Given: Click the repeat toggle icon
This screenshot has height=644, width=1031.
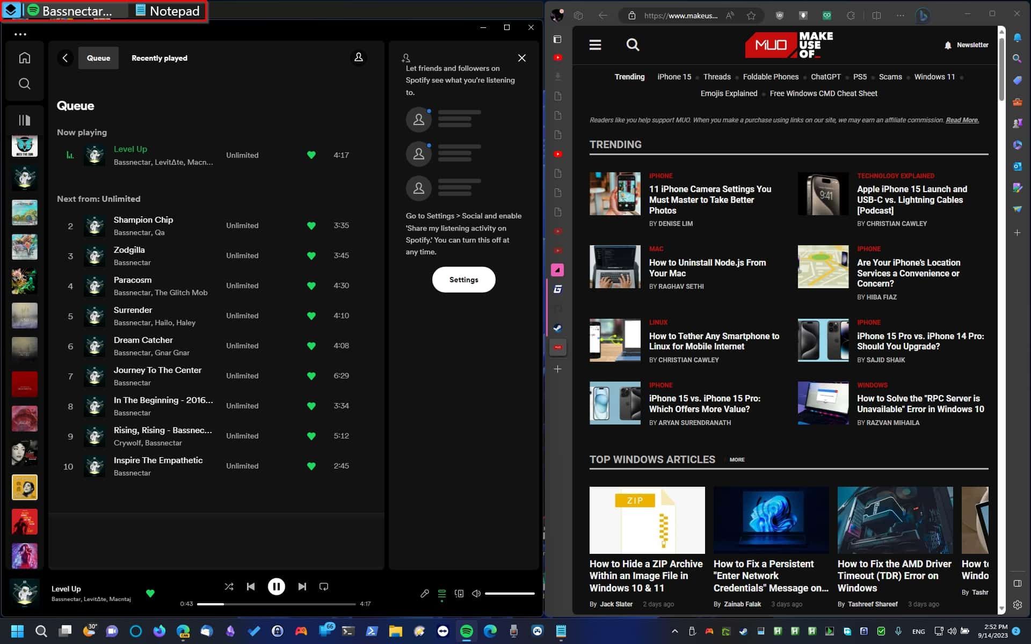Looking at the screenshot, I should (x=324, y=587).
